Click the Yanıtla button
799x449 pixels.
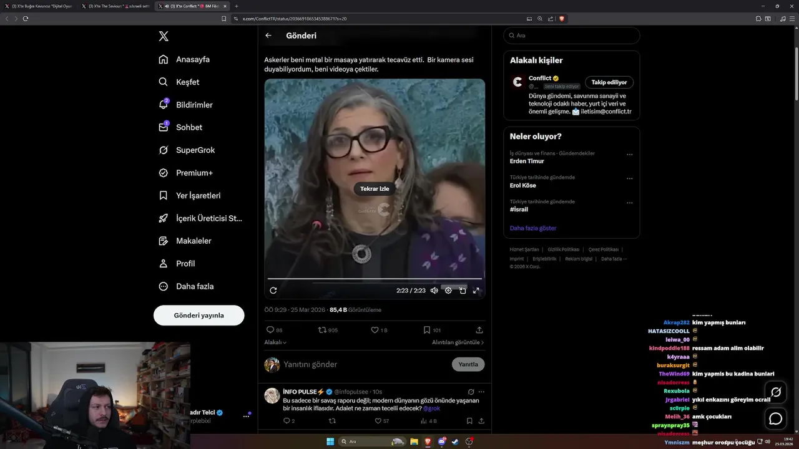tap(468, 364)
